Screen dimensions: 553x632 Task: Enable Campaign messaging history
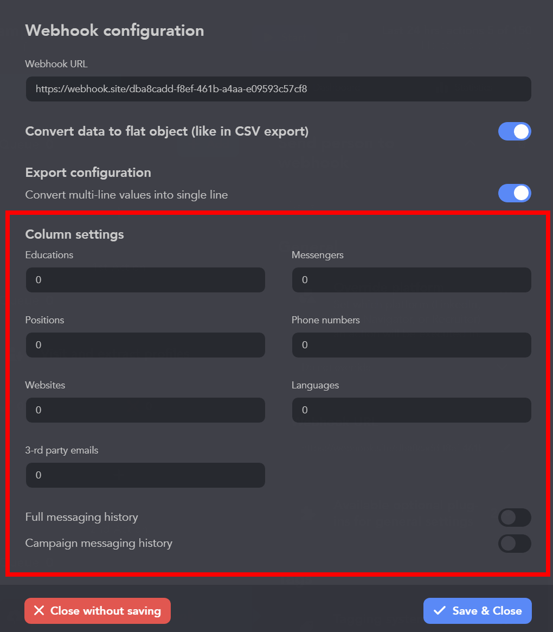tap(514, 544)
